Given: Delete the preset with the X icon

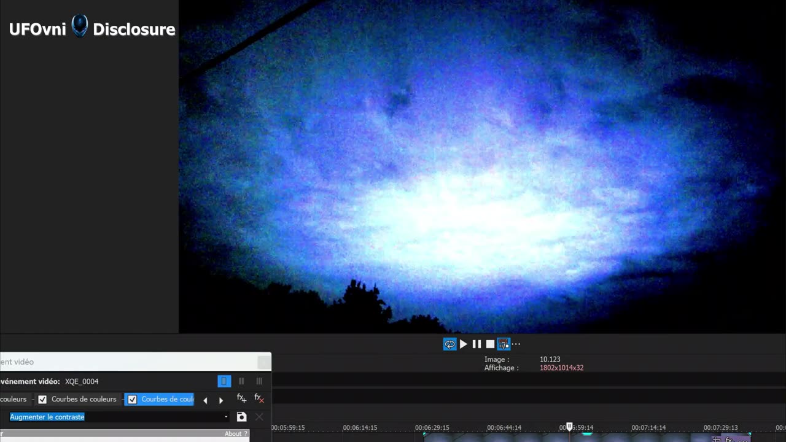Looking at the screenshot, I should [259, 417].
